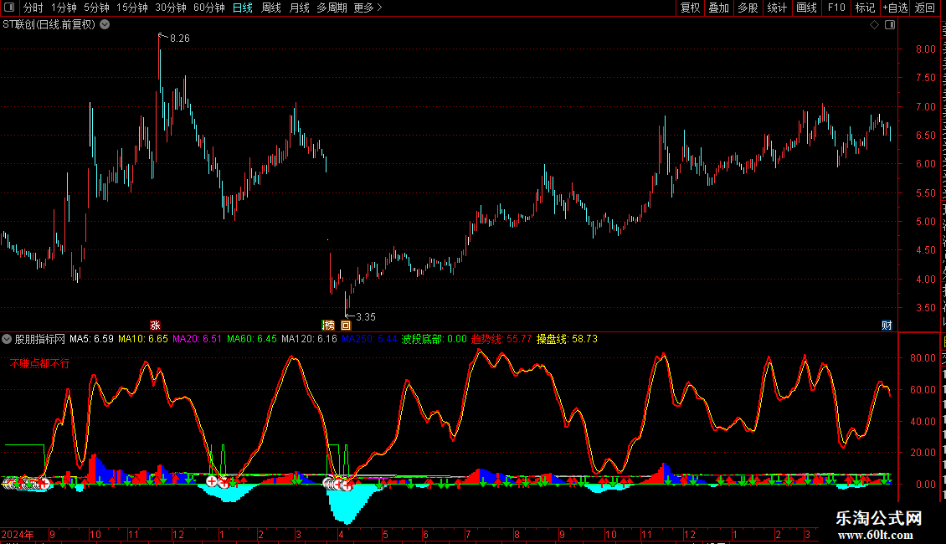
Task: Click the 波段底部: 0.00 value
Action: [434, 339]
